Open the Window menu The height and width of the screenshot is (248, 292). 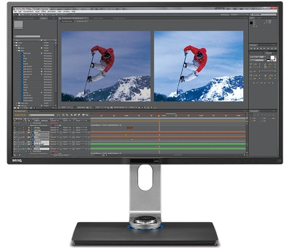point(66,11)
